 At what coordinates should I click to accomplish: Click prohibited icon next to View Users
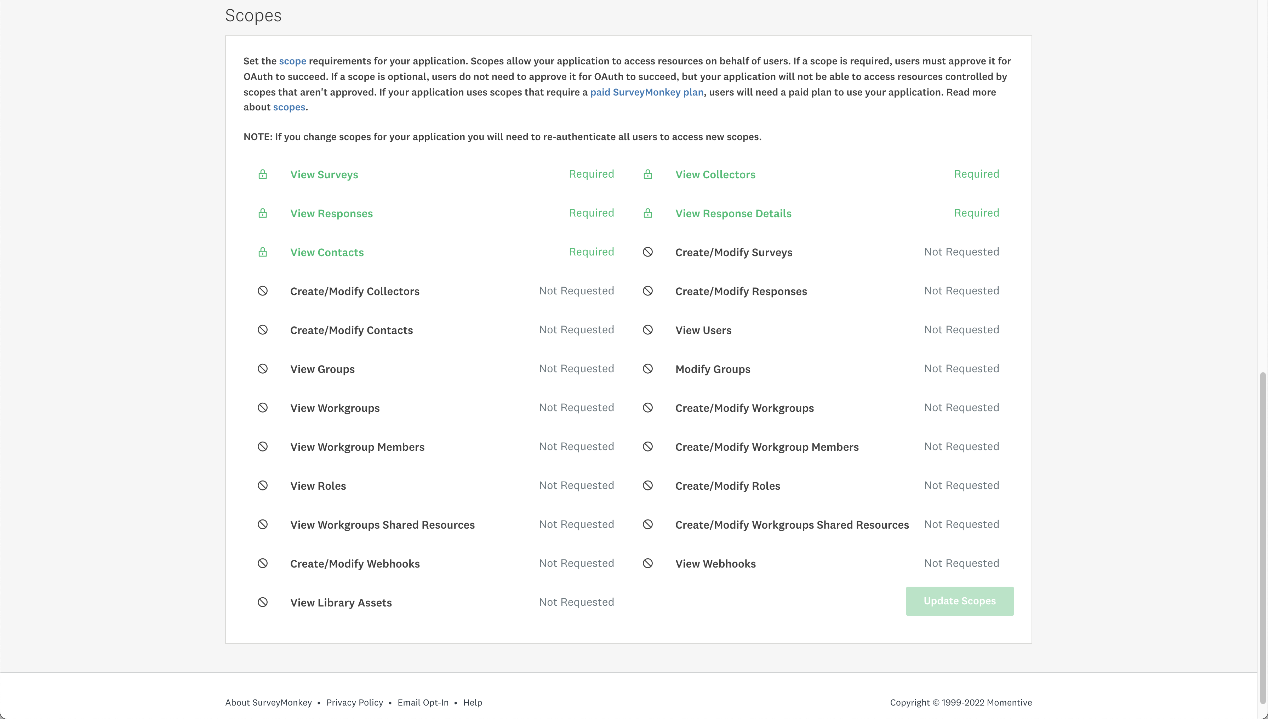click(x=647, y=330)
